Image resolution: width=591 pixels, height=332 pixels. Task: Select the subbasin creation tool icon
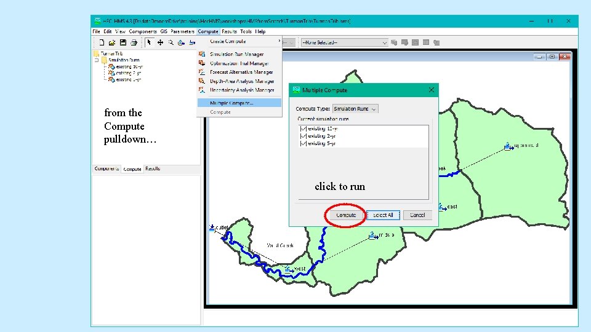click(181, 42)
